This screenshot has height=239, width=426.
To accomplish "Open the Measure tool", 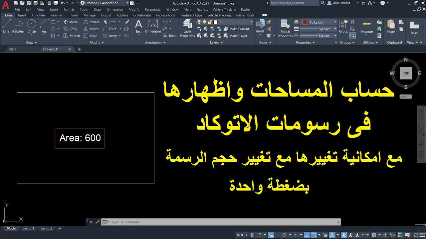I will click(x=366, y=27).
